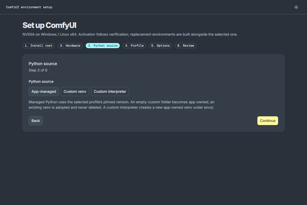Select the 3. Python source step
This screenshot has width=307, height=205.
(x=103, y=46)
